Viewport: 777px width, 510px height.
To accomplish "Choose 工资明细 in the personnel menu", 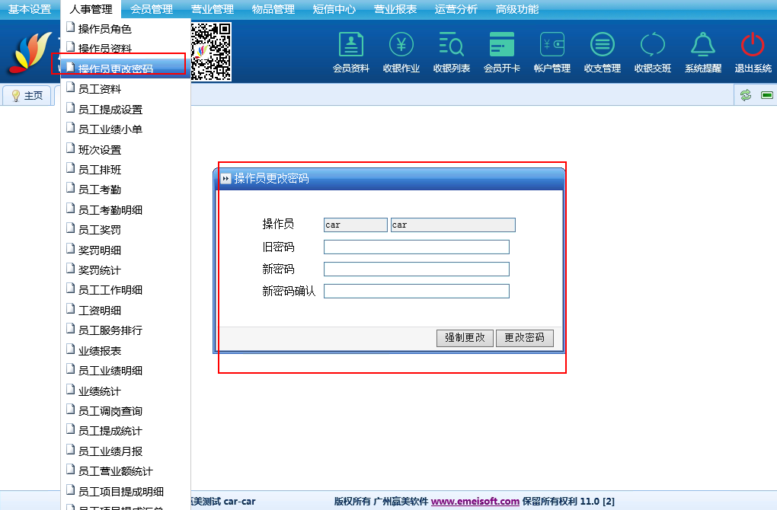I will coord(100,310).
